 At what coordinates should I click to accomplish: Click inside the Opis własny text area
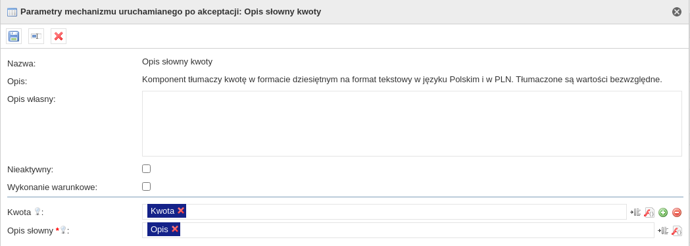412,124
